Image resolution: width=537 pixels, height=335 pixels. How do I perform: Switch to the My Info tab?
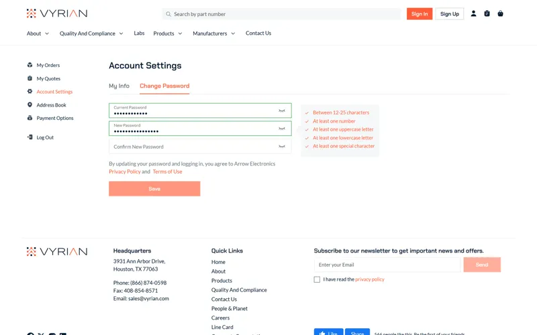[x=119, y=86]
